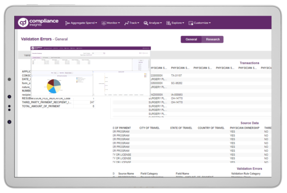Click the blue slice of the pie chart
The width and height of the screenshot is (287, 193).
(53, 90)
